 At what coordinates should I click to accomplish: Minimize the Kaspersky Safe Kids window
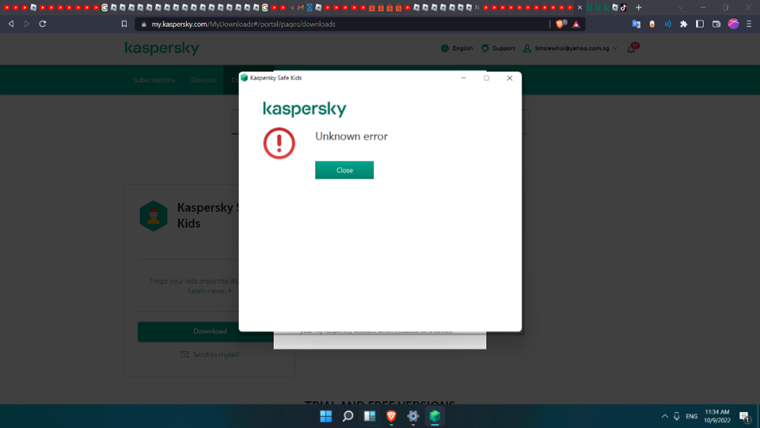[464, 78]
